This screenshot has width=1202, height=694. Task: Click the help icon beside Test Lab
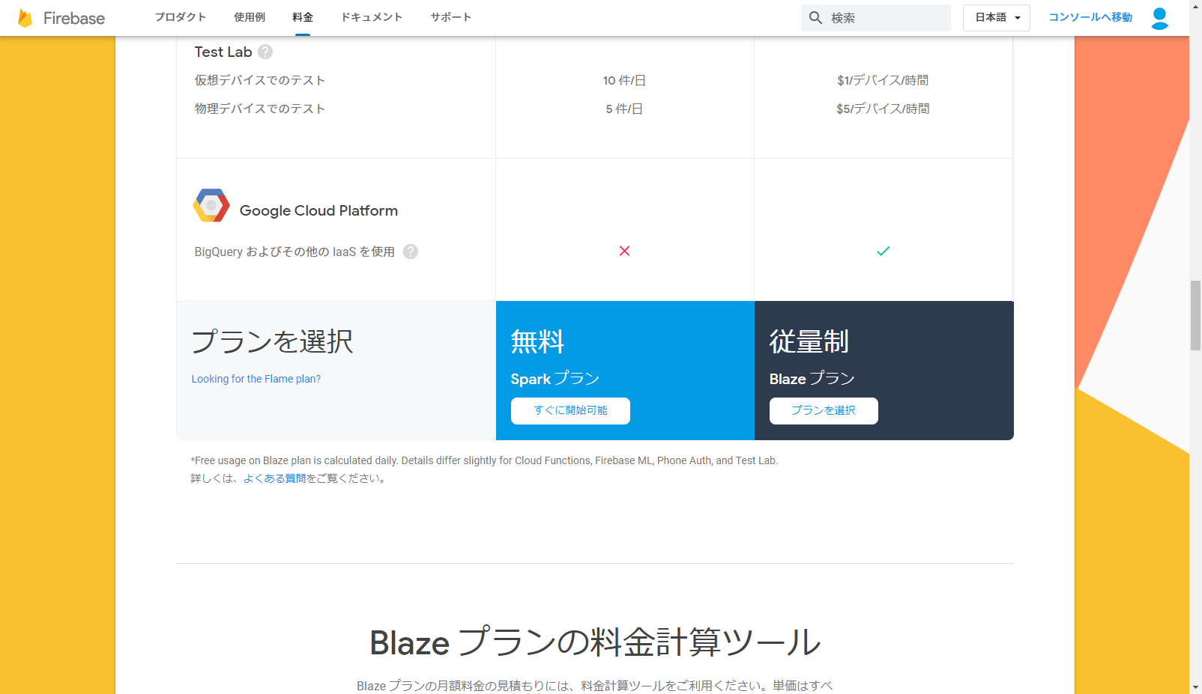coord(265,52)
